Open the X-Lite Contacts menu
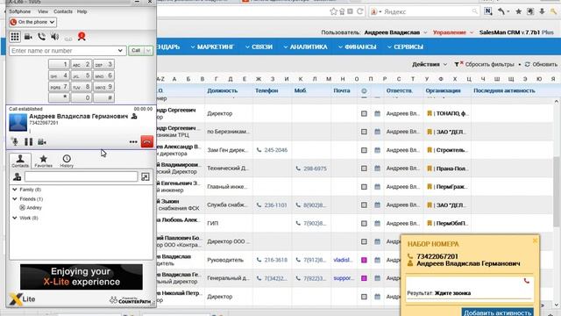This screenshot has width=561, height=316. (x=63, y=11)
